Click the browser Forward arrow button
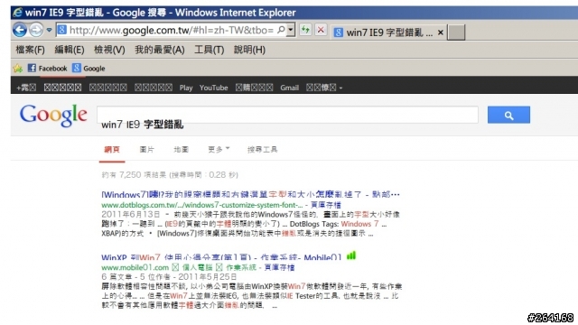This screenshot has height=325, width=578. (x=36, y=30)
